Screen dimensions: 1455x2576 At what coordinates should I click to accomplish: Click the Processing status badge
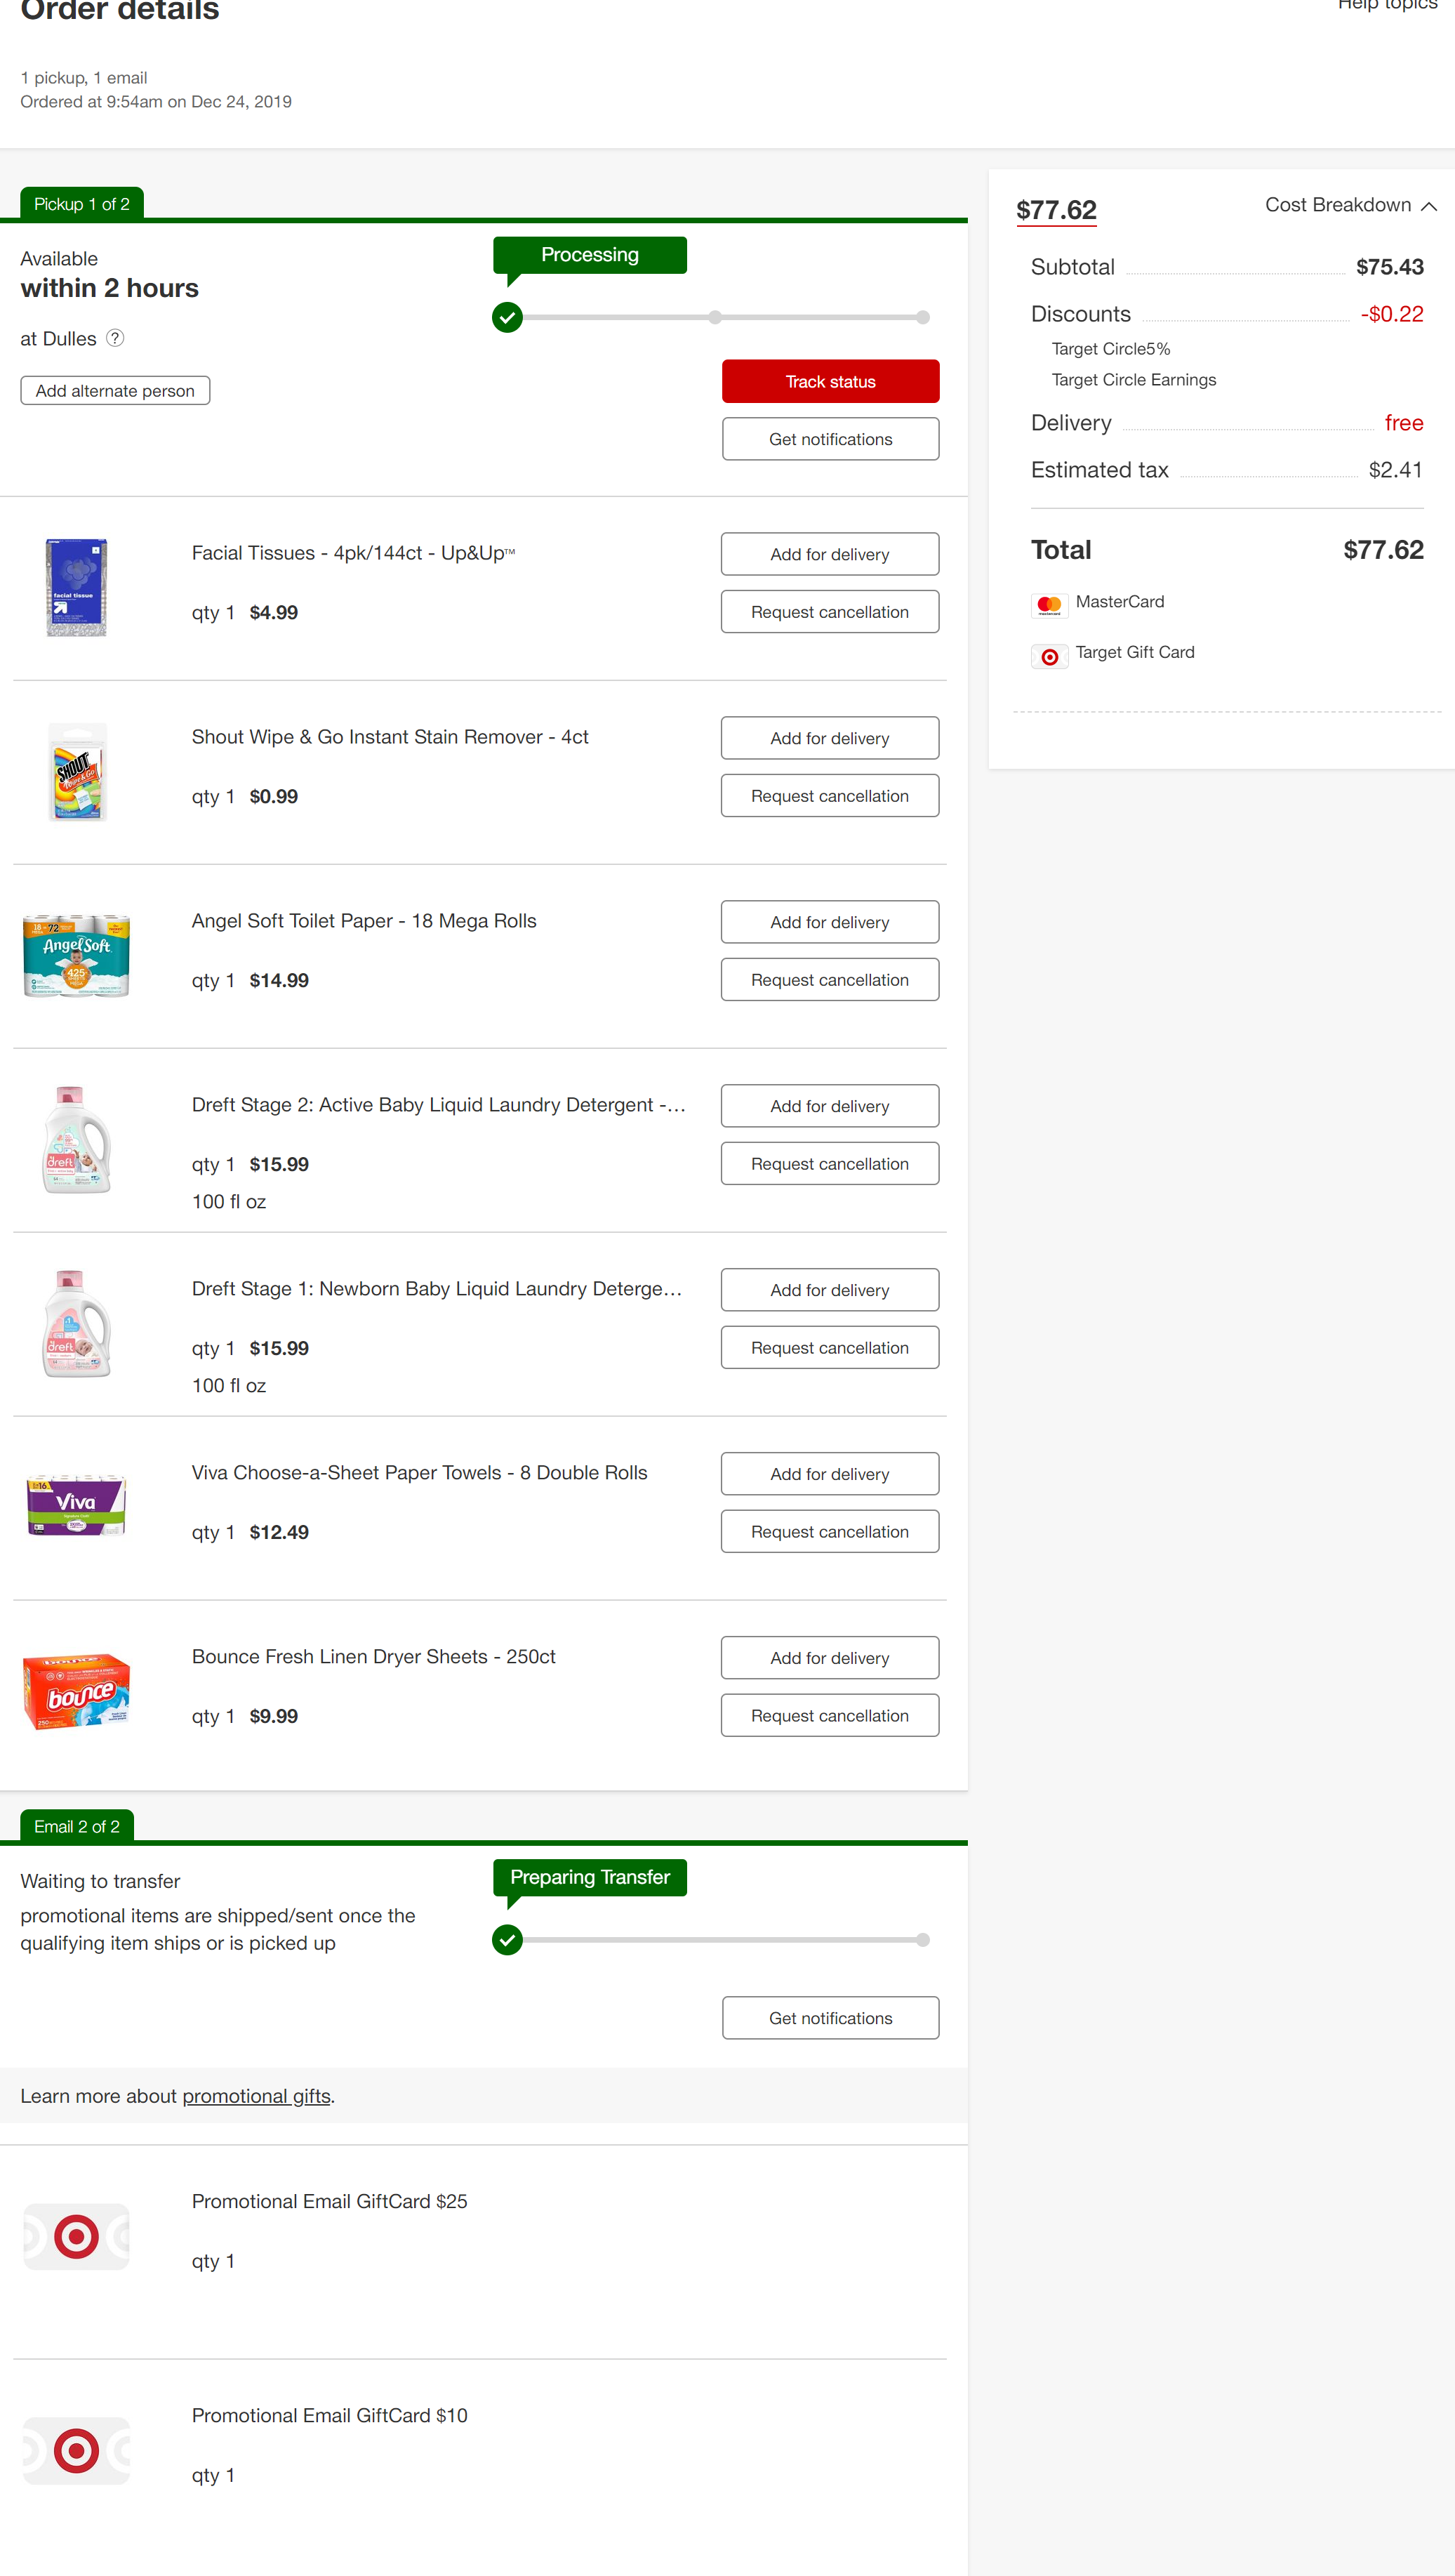pyautogui.click(x=589, y=255)
